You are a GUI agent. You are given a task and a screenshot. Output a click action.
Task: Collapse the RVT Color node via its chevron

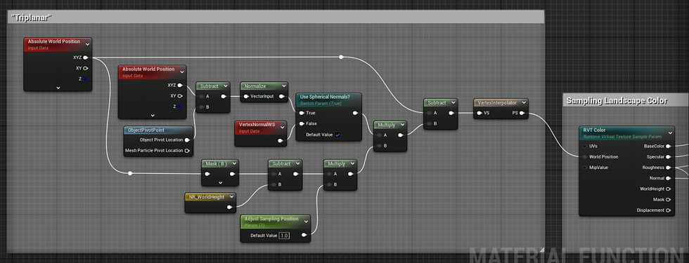pyautogui.click(x=670, y=133)
